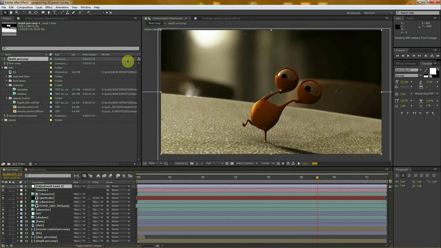The image size is (441, 248).
Task: Toggle visibility of remote control precomp layer
Action: pyautogui.click(x=3, y=229)
